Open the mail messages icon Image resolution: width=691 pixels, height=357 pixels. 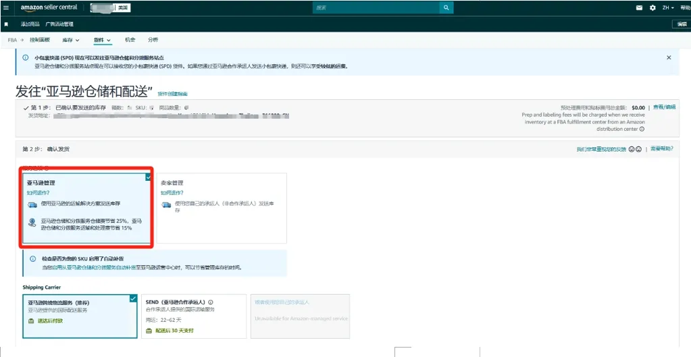(639, 8)
